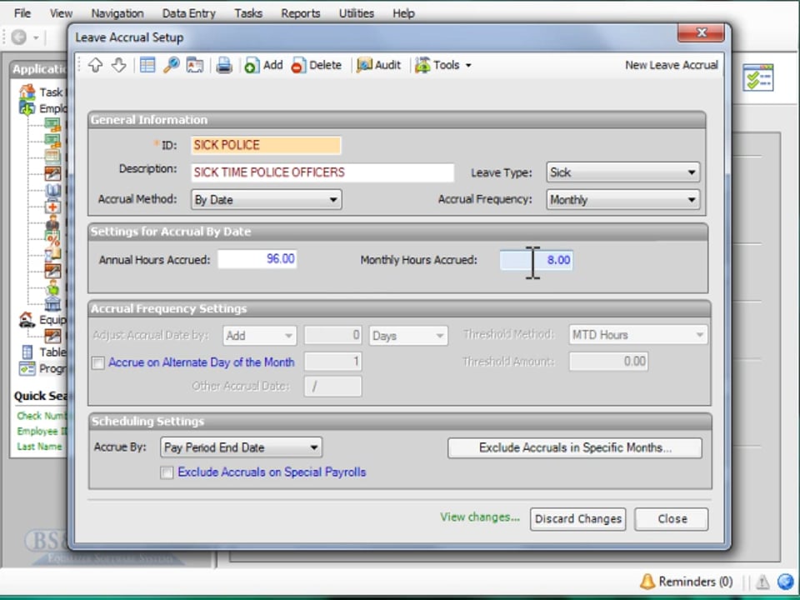Image resolution: width=800 pixels, height=600 pixels.
Task: Click the globe icon in status bar
Action: [786, 582]
